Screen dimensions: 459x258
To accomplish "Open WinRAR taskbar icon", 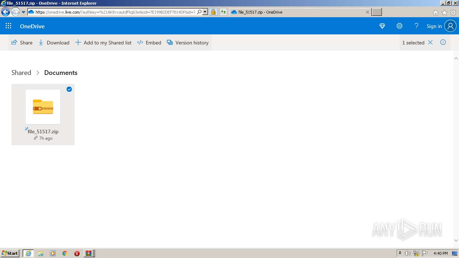I will click(89, 253).
